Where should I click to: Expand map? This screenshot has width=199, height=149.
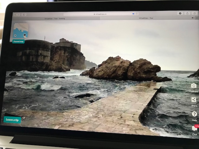pos(18,41)
